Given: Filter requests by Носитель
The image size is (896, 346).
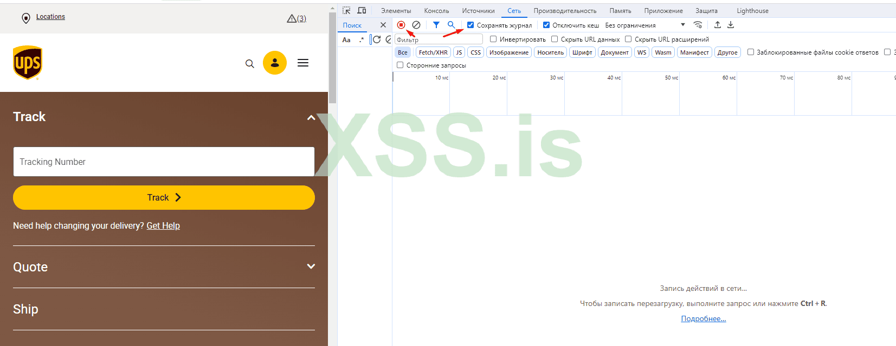Looking at the screenshot, I should coord(551,52).
